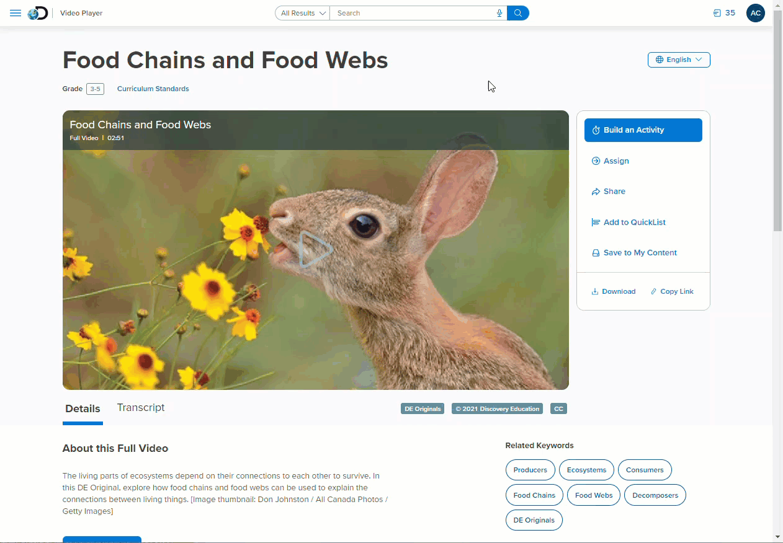
Task: Activate the microphone voice search icon
Action: pyautogui.click(x=499, y=13)
